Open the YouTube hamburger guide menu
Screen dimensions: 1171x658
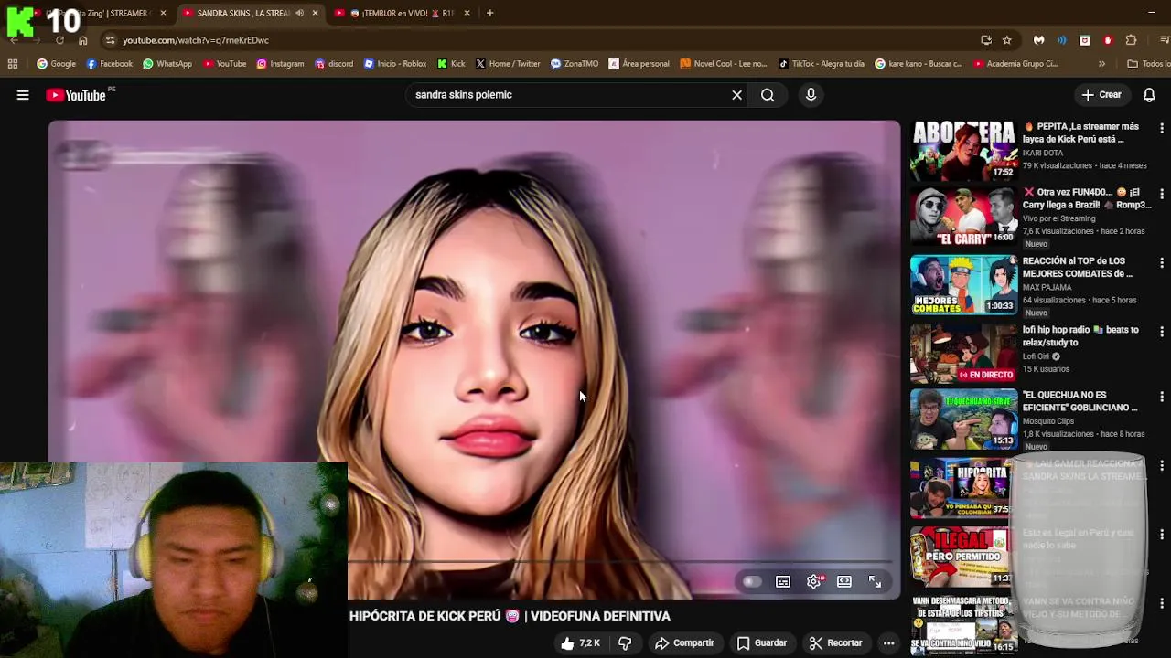tap(23, 95)
